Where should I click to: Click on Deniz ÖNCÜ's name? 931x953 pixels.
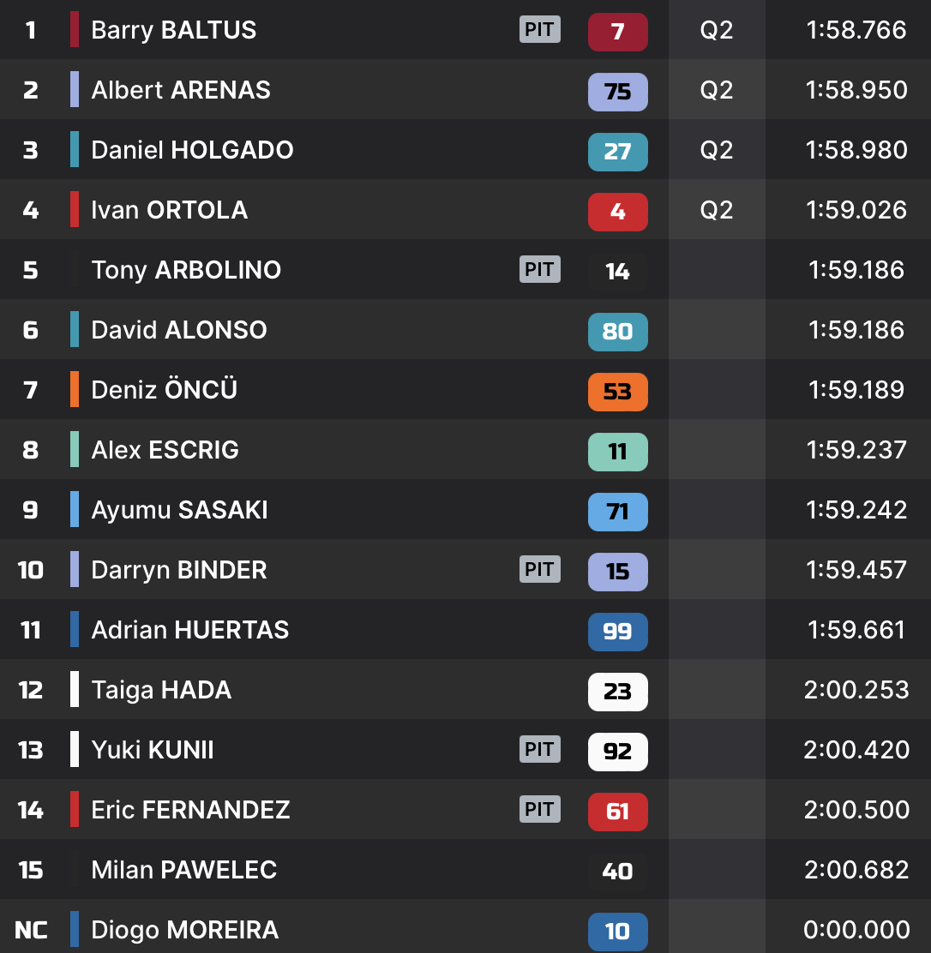[165, 390]
